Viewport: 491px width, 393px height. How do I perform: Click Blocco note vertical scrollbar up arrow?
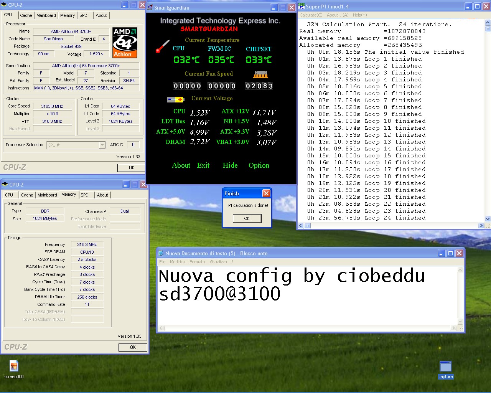[460, 270]
